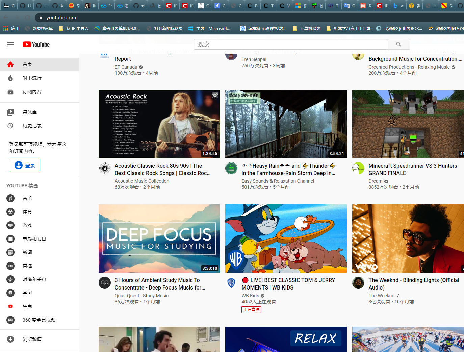
Task: Open the WB Kids channel avatar
Action: [x=231, y=283]
